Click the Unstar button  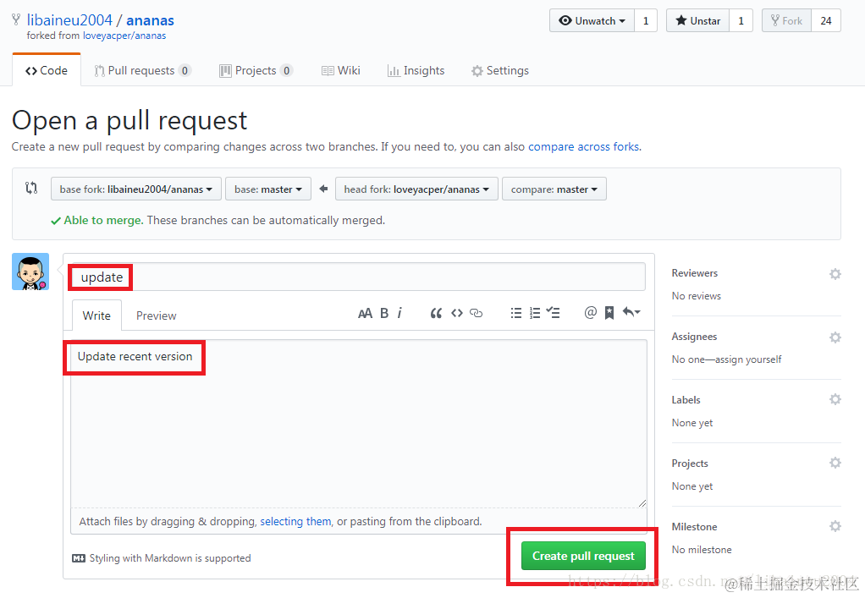pyautogui.click(x=698, y=21)
